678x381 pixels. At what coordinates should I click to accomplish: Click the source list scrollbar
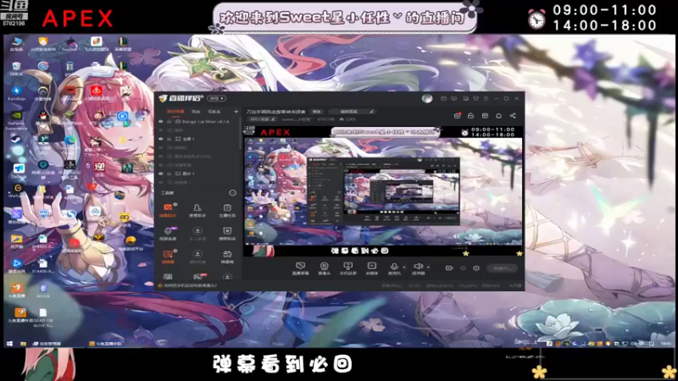point(241,134)
